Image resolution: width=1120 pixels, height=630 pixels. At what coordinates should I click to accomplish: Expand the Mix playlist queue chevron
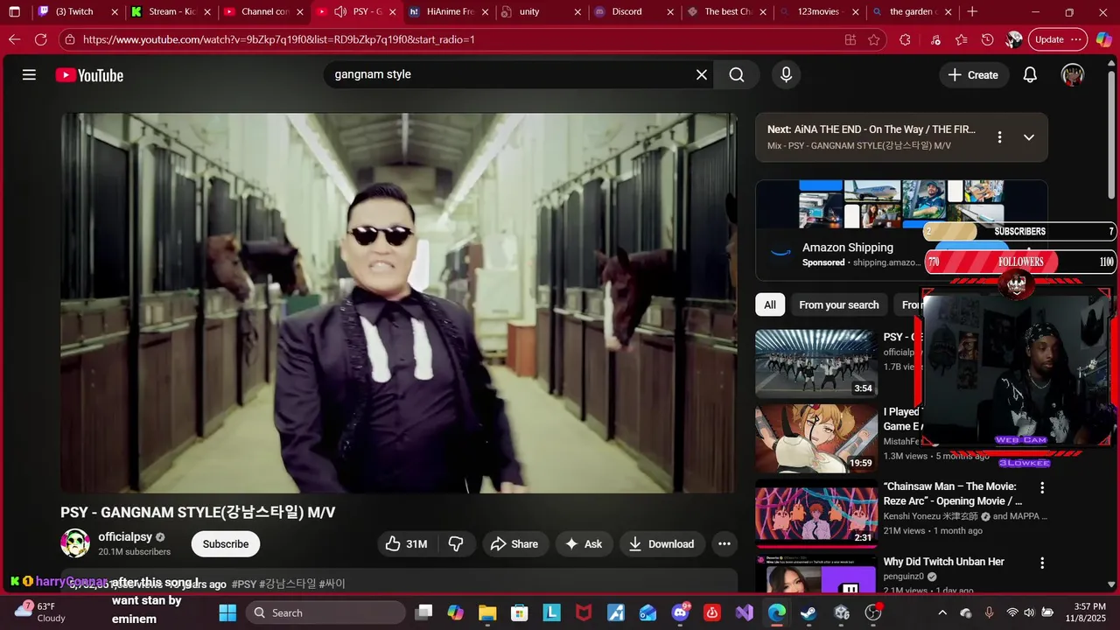(1029, 137)
